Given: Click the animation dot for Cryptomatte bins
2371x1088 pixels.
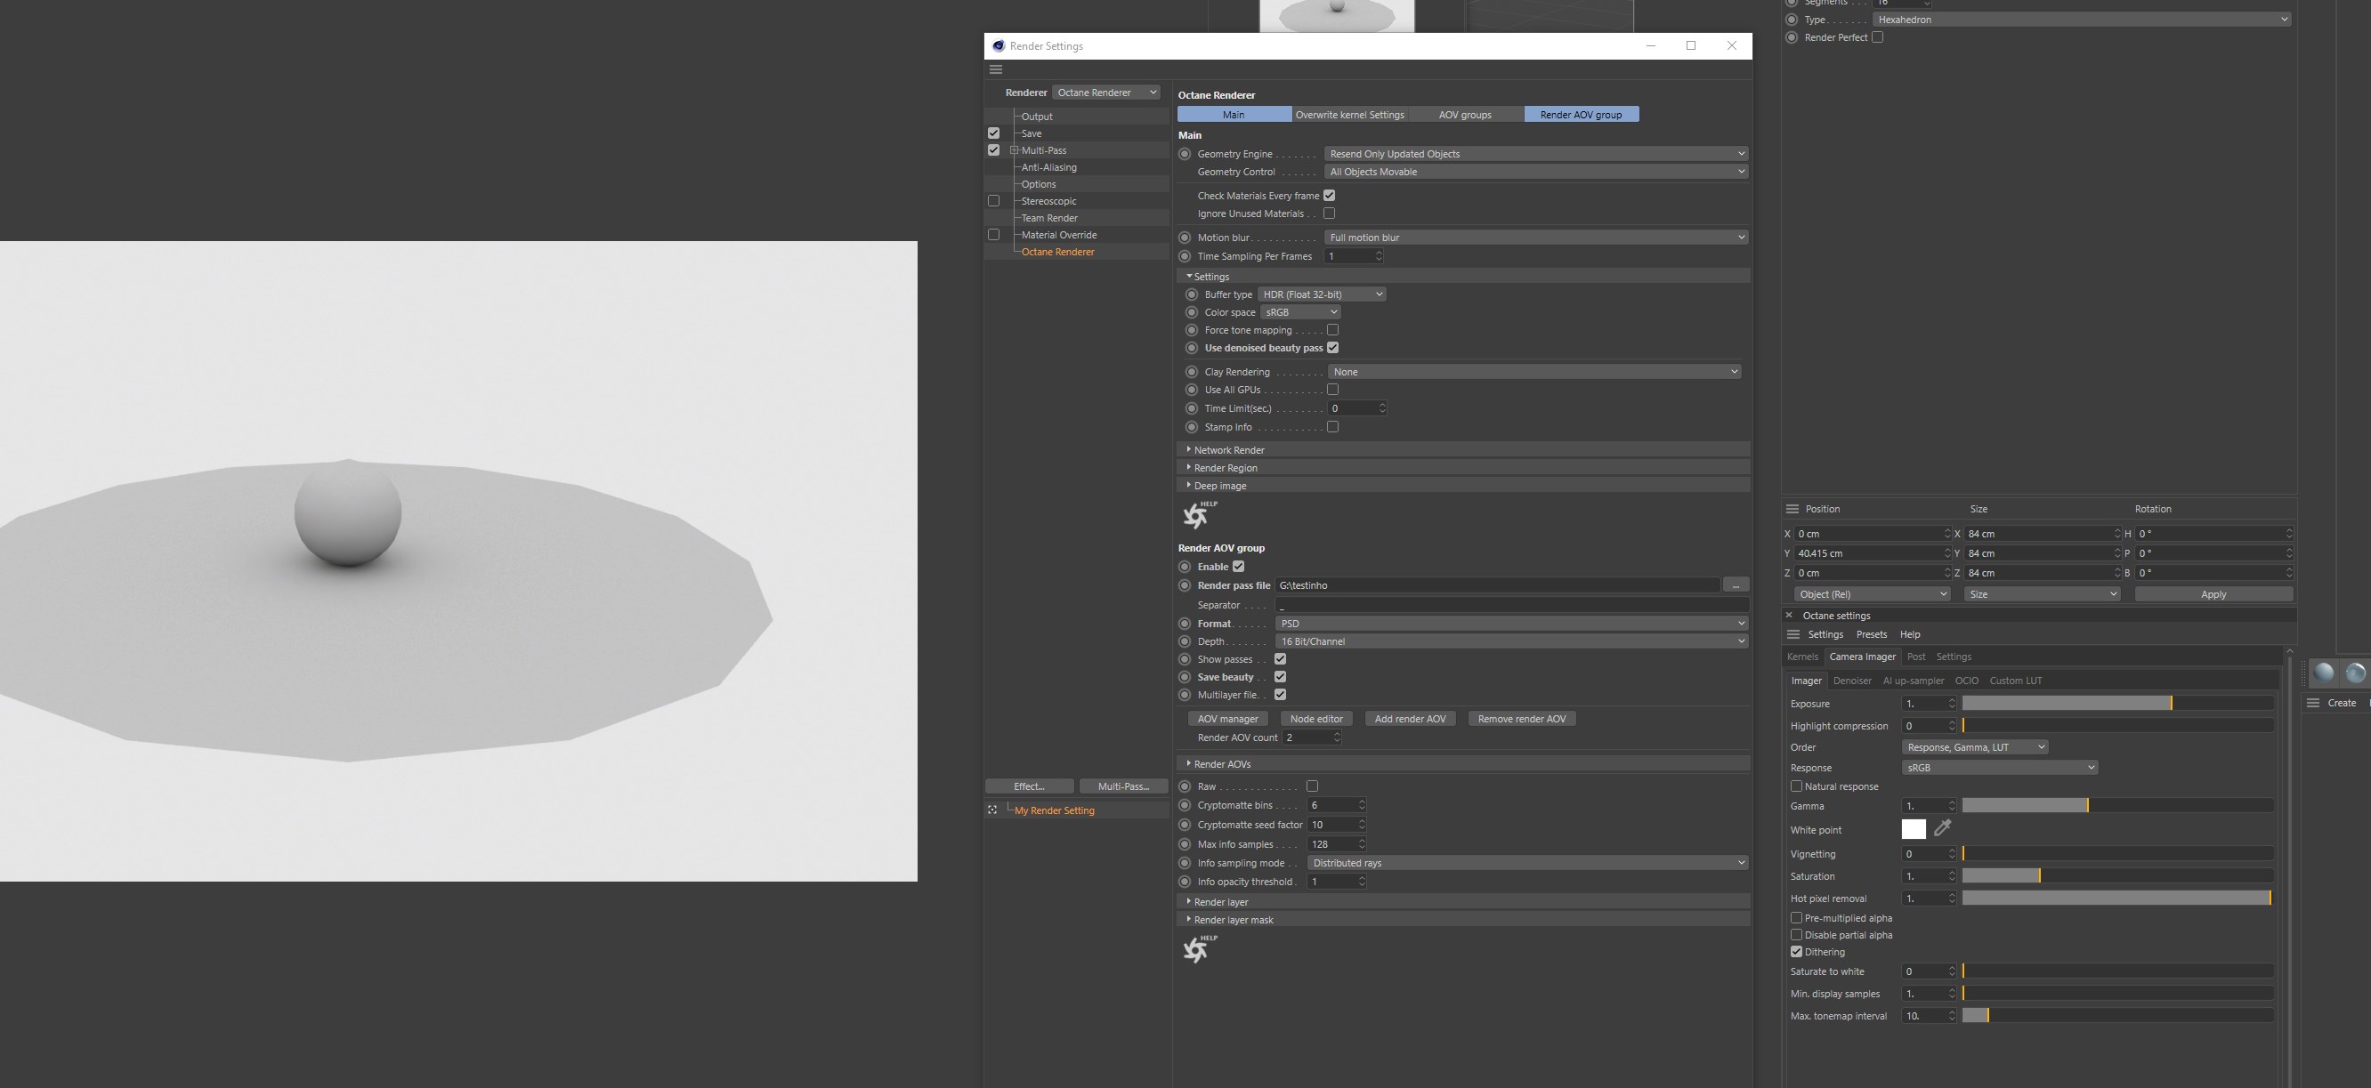Looking at the screenshot, I should point(1185,806).
